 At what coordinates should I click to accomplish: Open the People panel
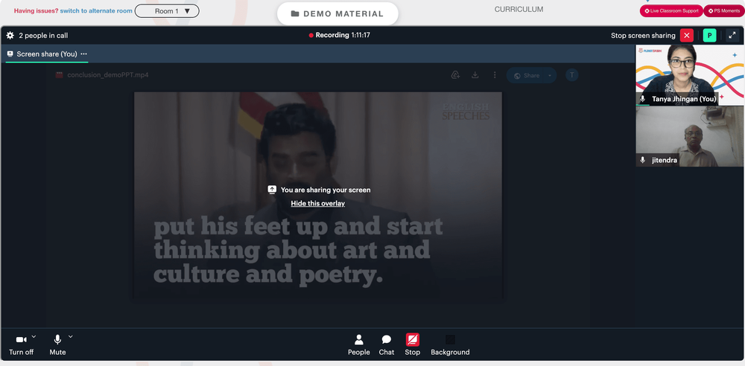click(359, 344)
